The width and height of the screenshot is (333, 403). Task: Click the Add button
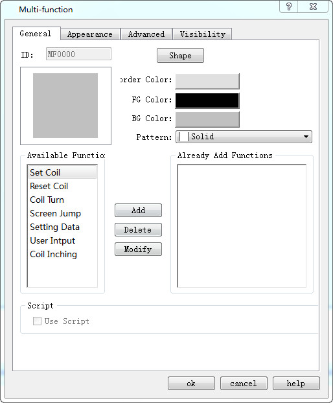(138, 210)
